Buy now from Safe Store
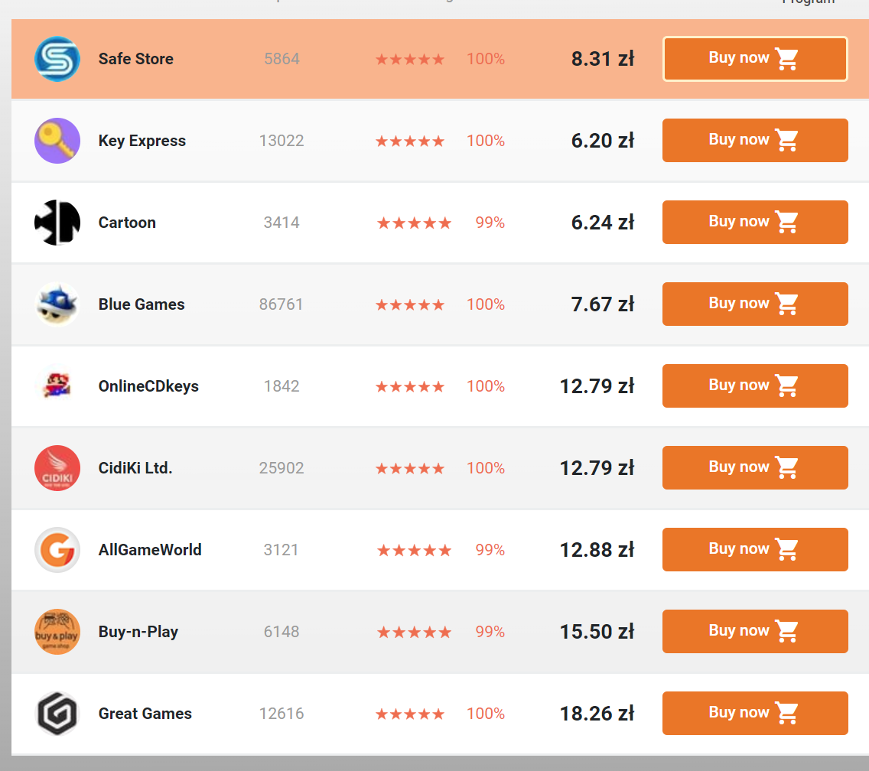Screen dimensions: 869x771 (x=755, y=59)
